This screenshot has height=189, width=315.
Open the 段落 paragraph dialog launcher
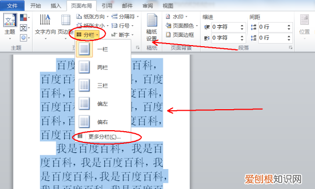pos(291,47)
